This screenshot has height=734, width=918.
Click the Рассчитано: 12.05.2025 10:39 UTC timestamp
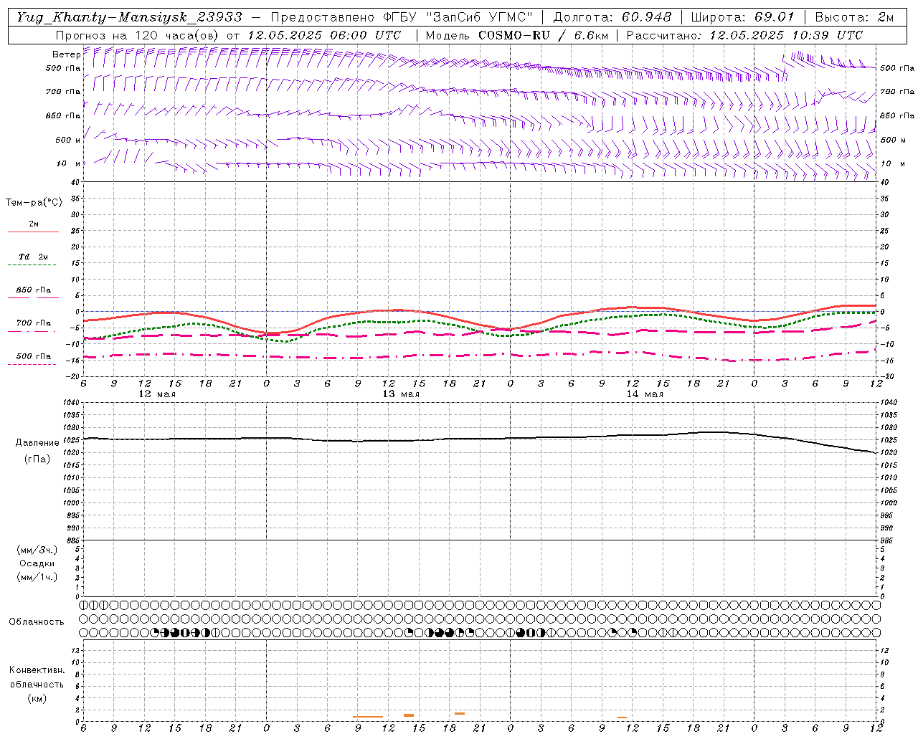coord(745,35)
